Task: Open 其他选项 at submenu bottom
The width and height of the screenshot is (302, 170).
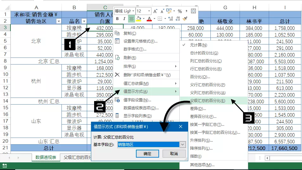Action: pos(214,165)
